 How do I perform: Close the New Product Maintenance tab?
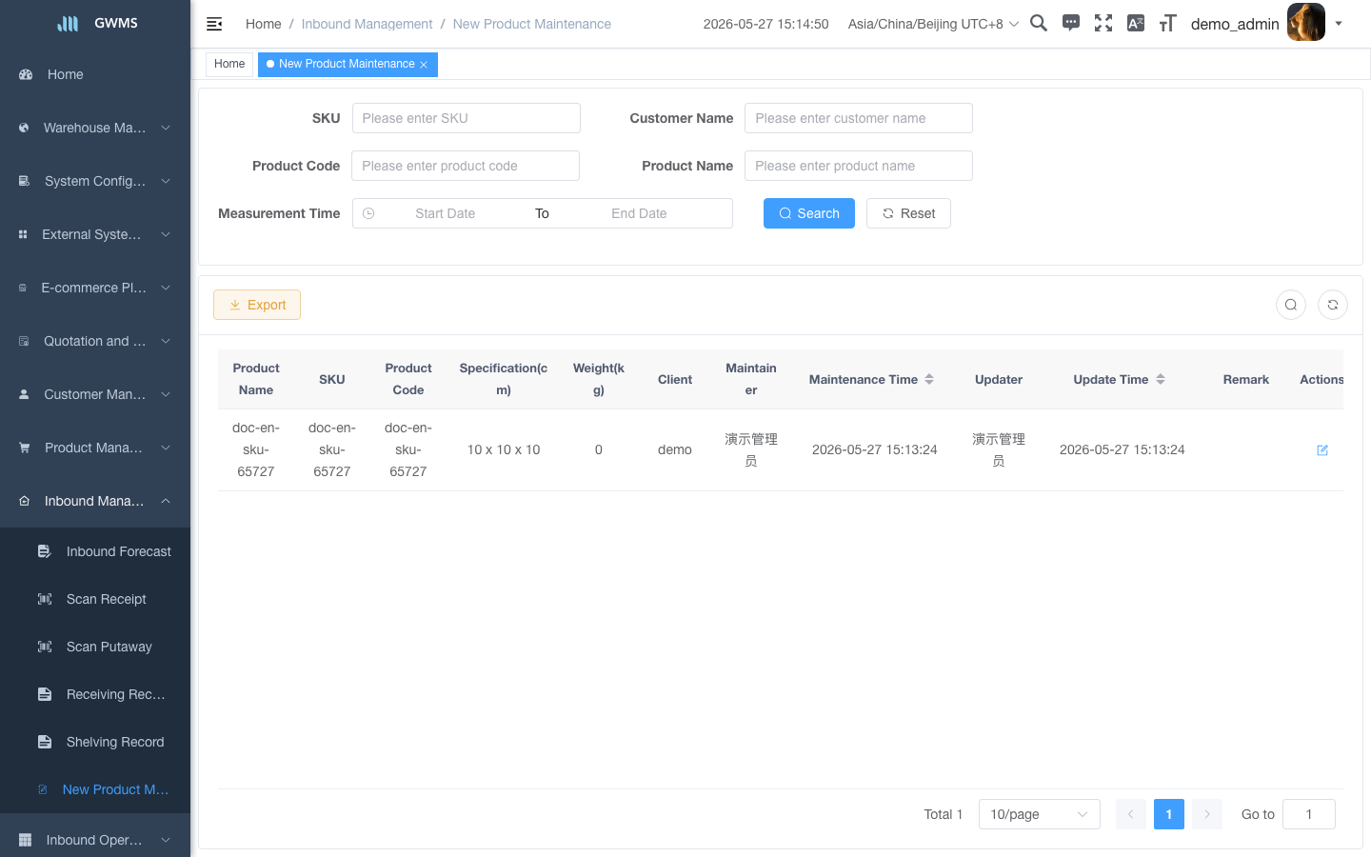click(424, 65)
